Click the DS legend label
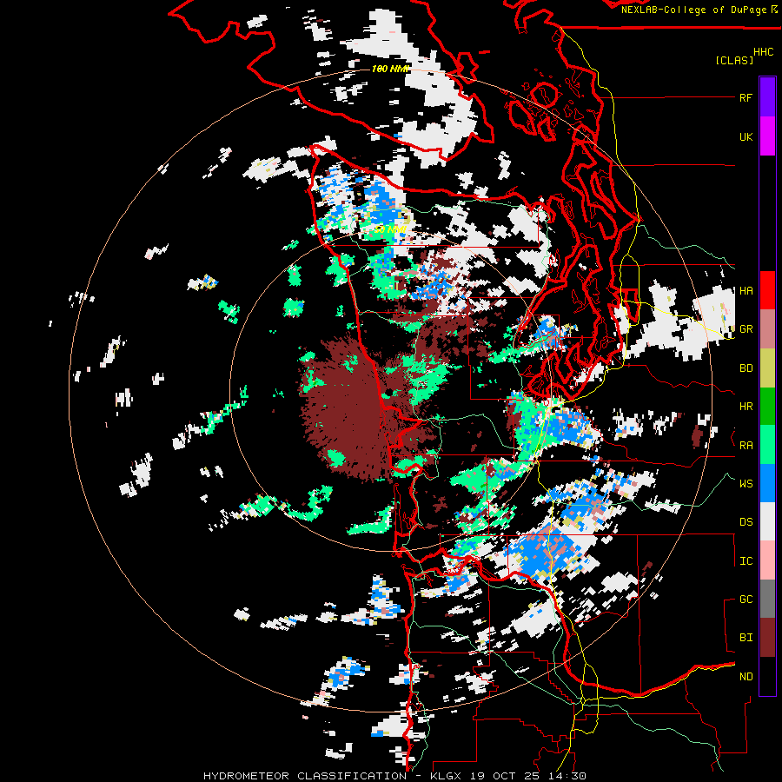This screenshot has width=782, height=782. coord(746,522)
